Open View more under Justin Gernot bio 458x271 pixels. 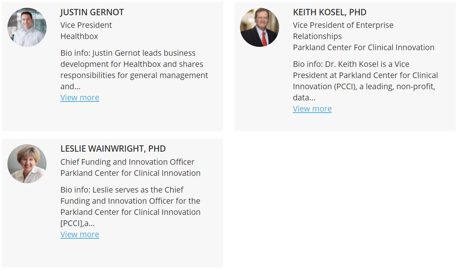(x=80, y=97)
